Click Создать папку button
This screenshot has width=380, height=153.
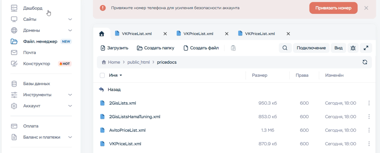[x=156, y=48]
